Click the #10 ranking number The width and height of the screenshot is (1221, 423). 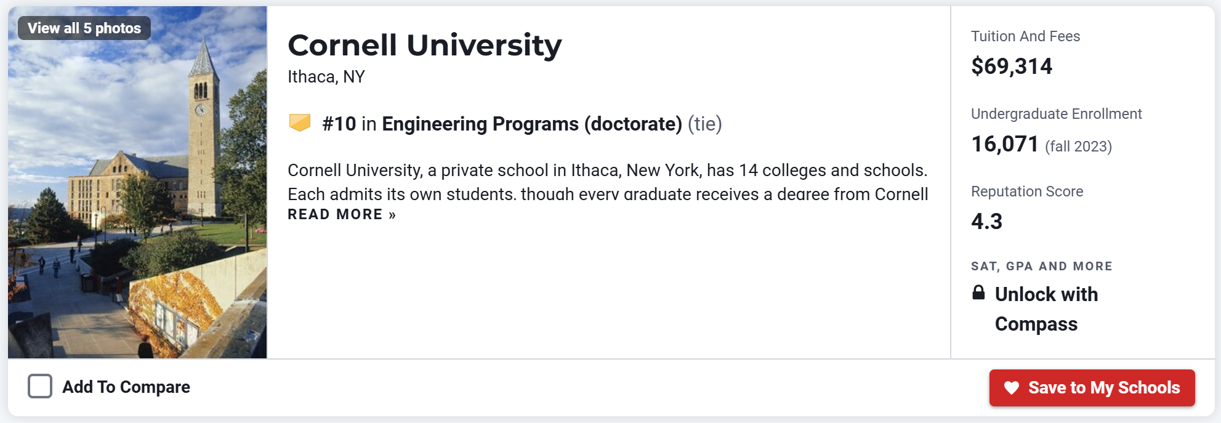[x=339, y=124]
